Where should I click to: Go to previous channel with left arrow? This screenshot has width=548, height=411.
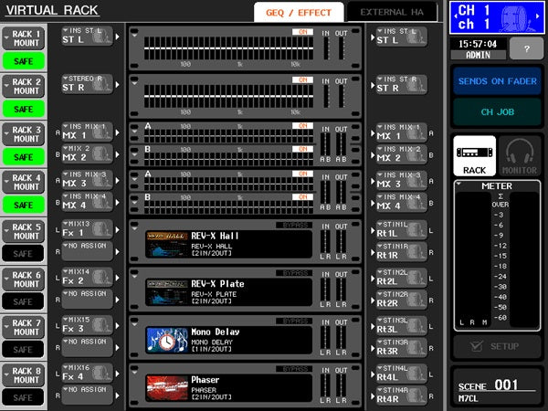[456, 16]
